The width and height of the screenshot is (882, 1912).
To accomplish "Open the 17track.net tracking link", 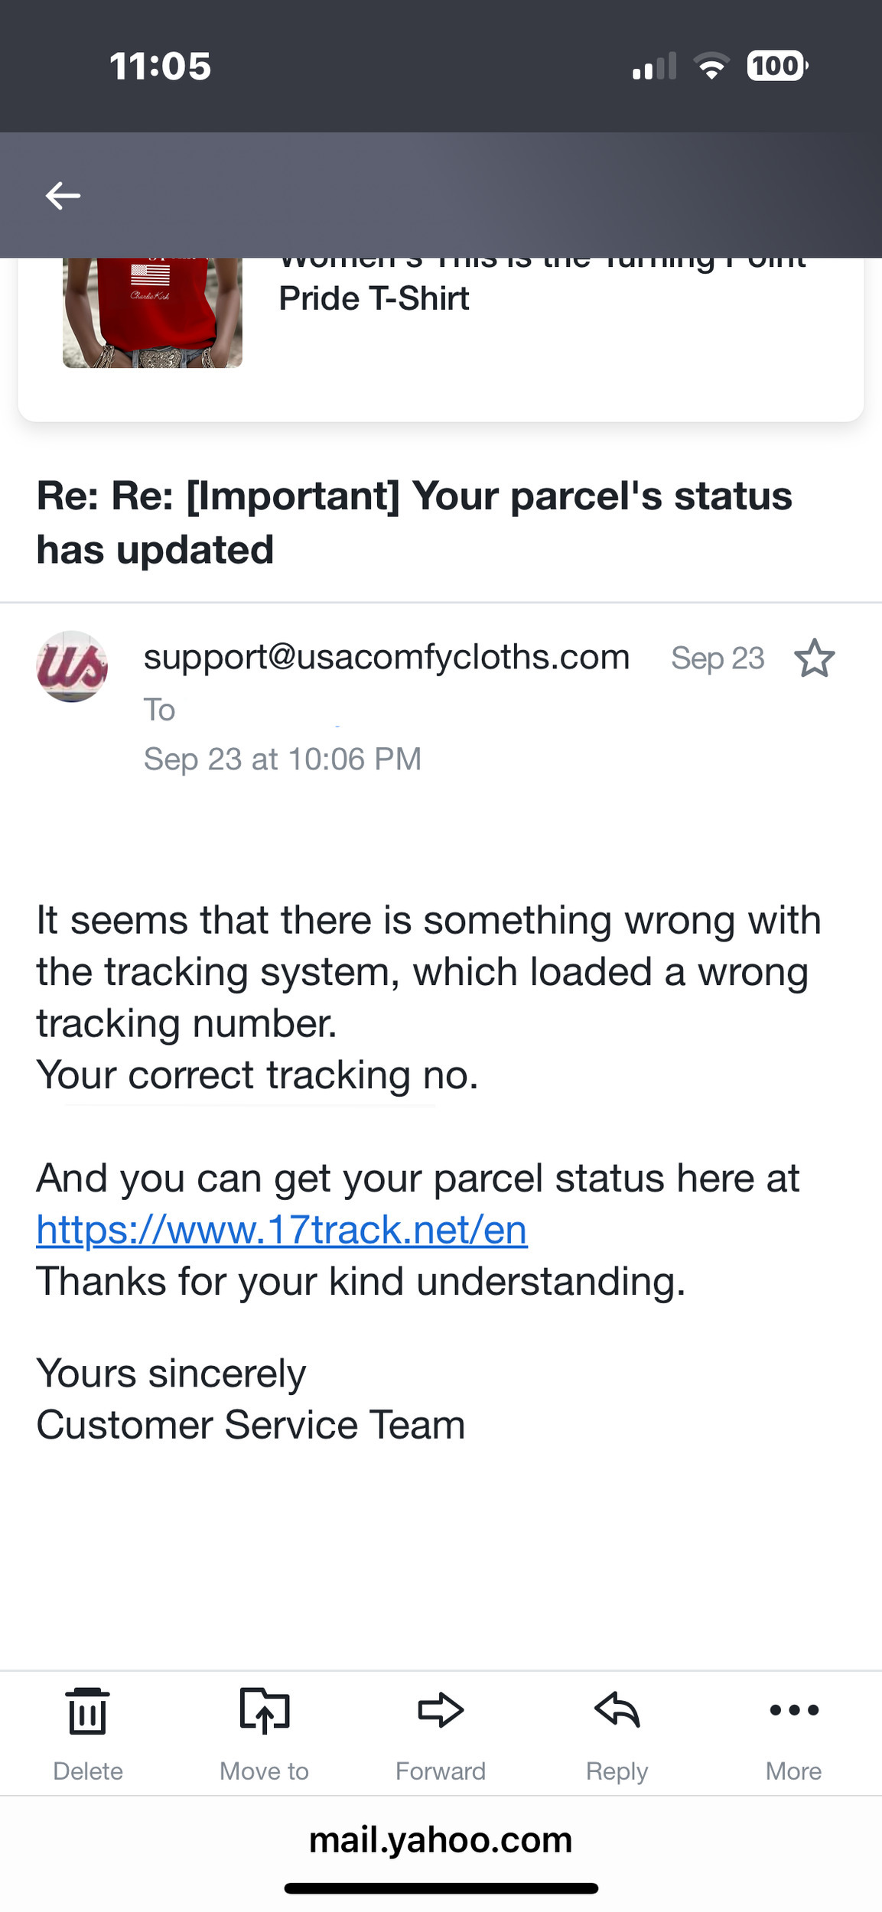I will pos(282,1230).
